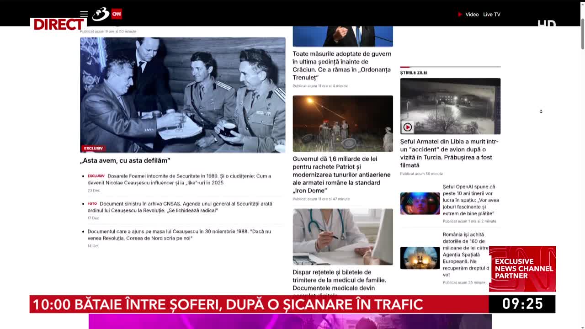Open article "Asta avem, cu asta defilăm"
585x329 pixels.
coord(125,160)
